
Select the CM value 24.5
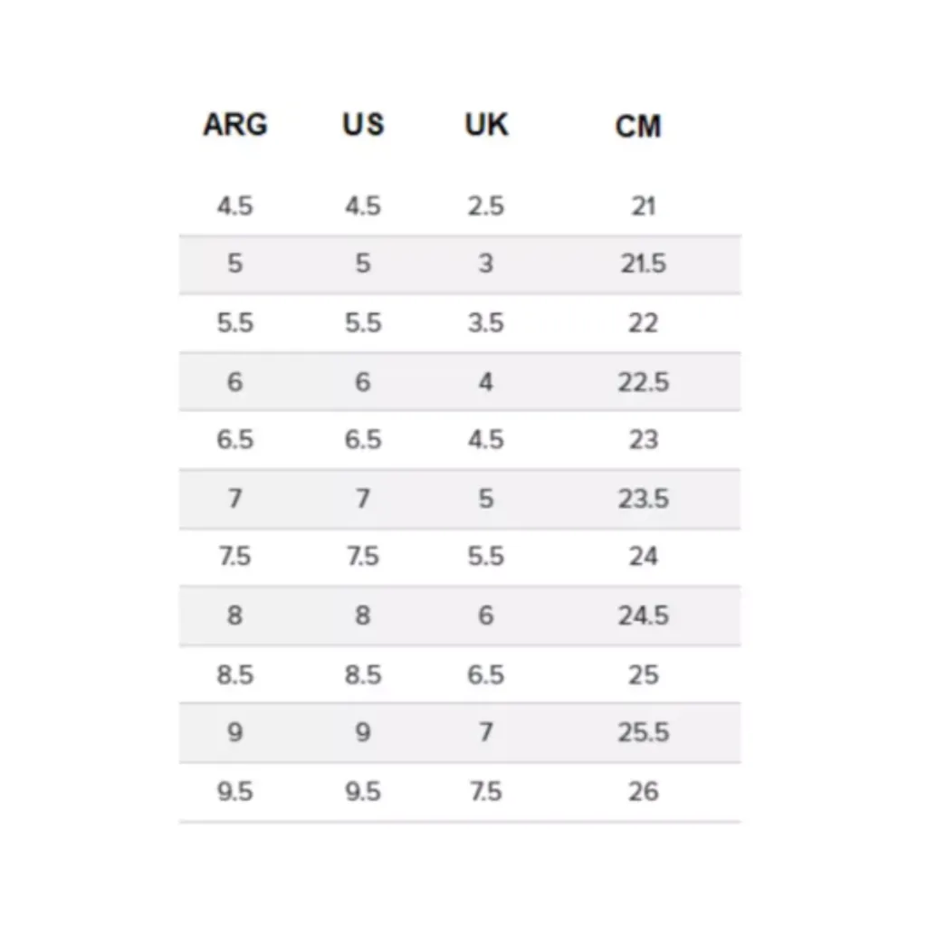pos(644,616)
